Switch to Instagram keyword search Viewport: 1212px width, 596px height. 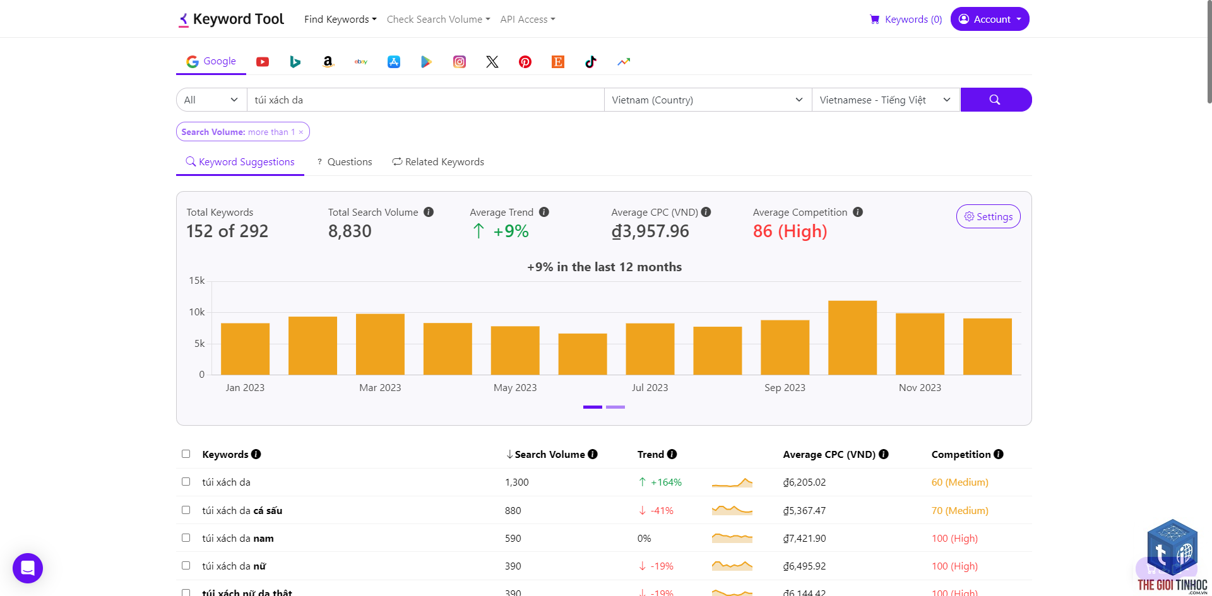(460, 62)
